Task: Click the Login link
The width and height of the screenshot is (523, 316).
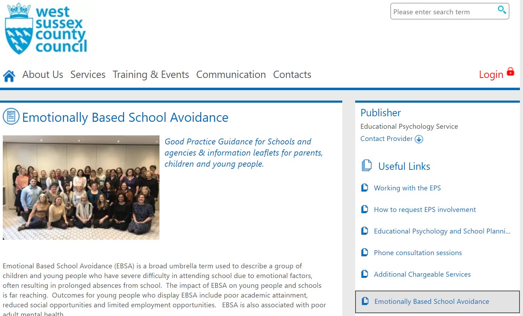Action: [491, 74]
